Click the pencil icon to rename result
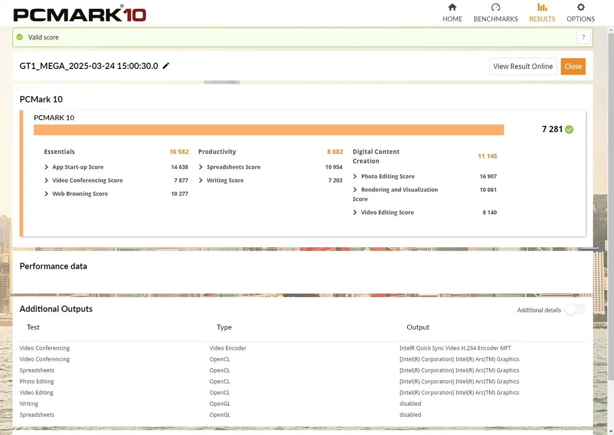Image resolution: width=614 pixels, height=435 pixels. click(x=166, y=66)
